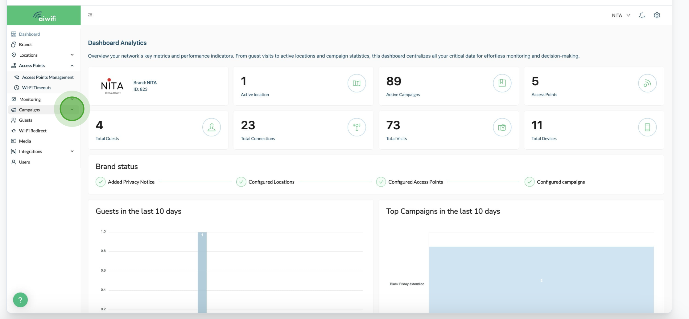This screenshot has height=319, width=689.
Task: Click the Media sidebar icon
Action: pyautogui.click(x=14, y=141)
